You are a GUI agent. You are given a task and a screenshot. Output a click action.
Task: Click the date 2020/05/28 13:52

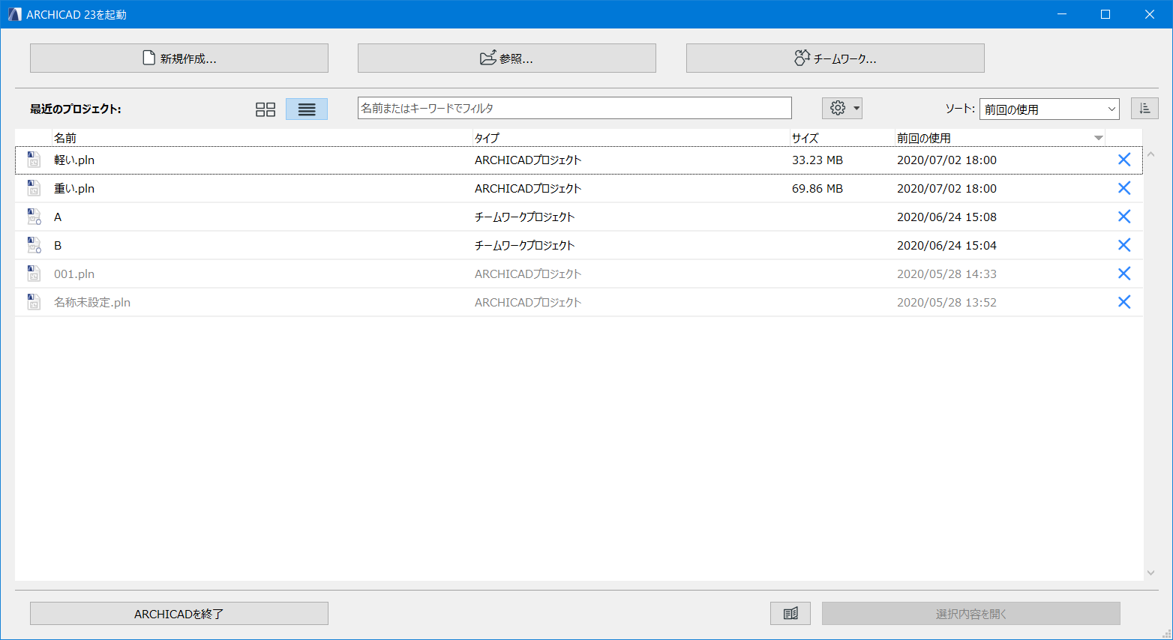[946, 303]
